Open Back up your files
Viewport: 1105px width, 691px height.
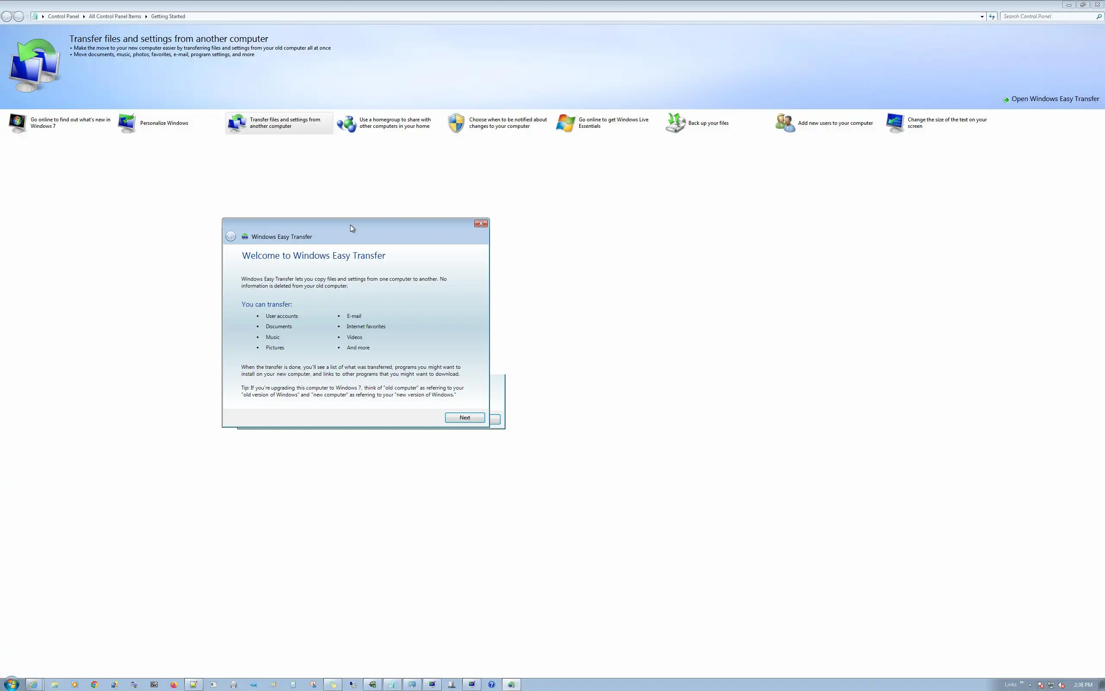pos(708,123)
